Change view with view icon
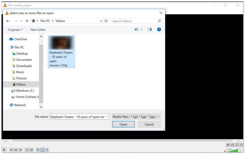The width and height of the screenshot is (245, 154). 136,29
